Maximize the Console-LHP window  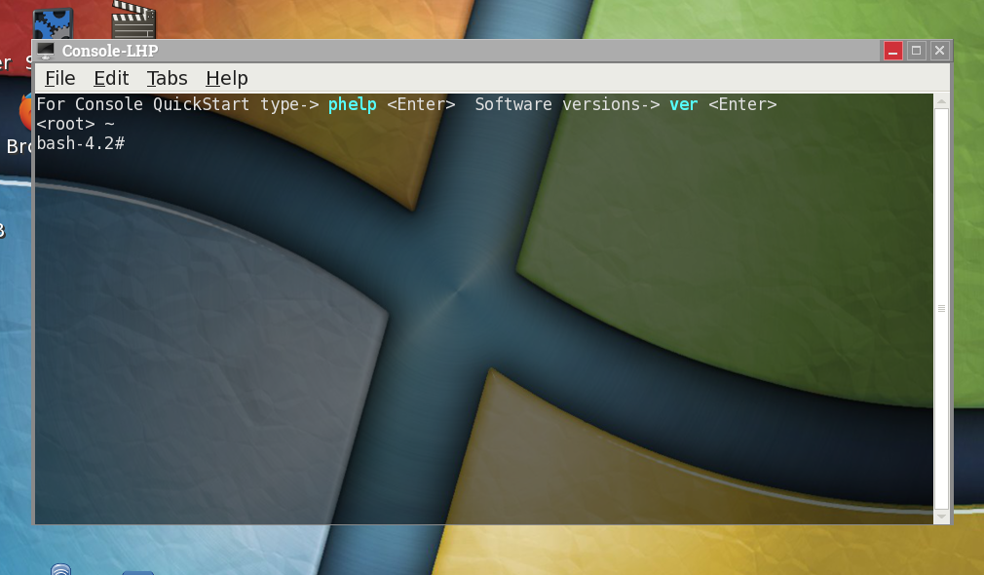pos(916,51)
